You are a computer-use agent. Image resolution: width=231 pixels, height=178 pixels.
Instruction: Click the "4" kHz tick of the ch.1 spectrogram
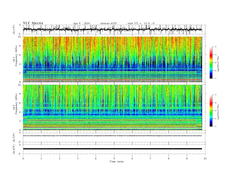[x=20, y=64]
